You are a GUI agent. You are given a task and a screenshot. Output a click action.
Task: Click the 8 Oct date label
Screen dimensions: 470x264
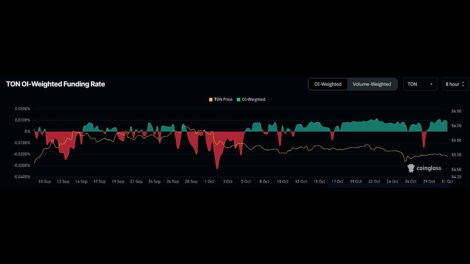coord(264,182)
